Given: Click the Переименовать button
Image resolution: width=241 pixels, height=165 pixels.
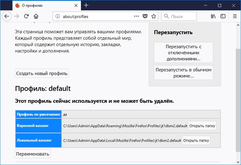Looking at the screenshot, I should (33, 154).
